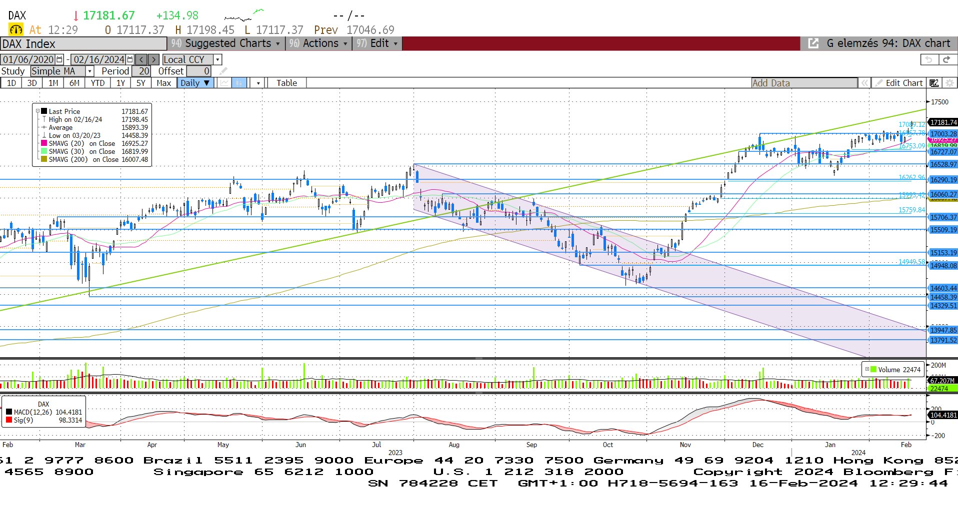Screen dimensions: 958x511
Task: Click the Add Data input box
Action: pos(804,83)
